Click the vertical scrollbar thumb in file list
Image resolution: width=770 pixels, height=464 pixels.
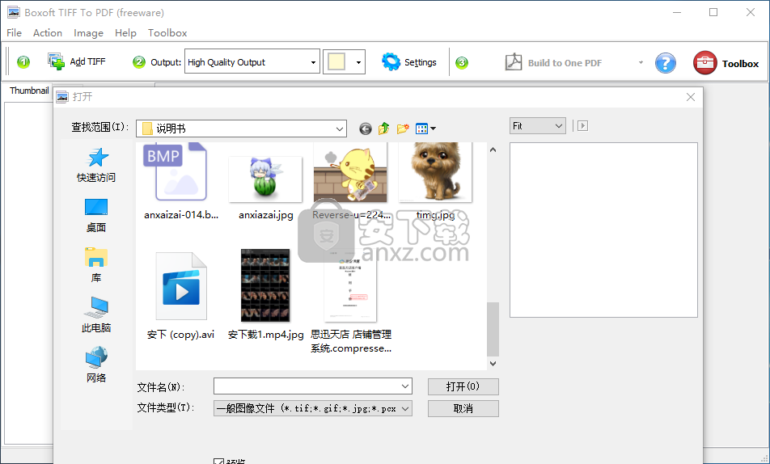493,329
